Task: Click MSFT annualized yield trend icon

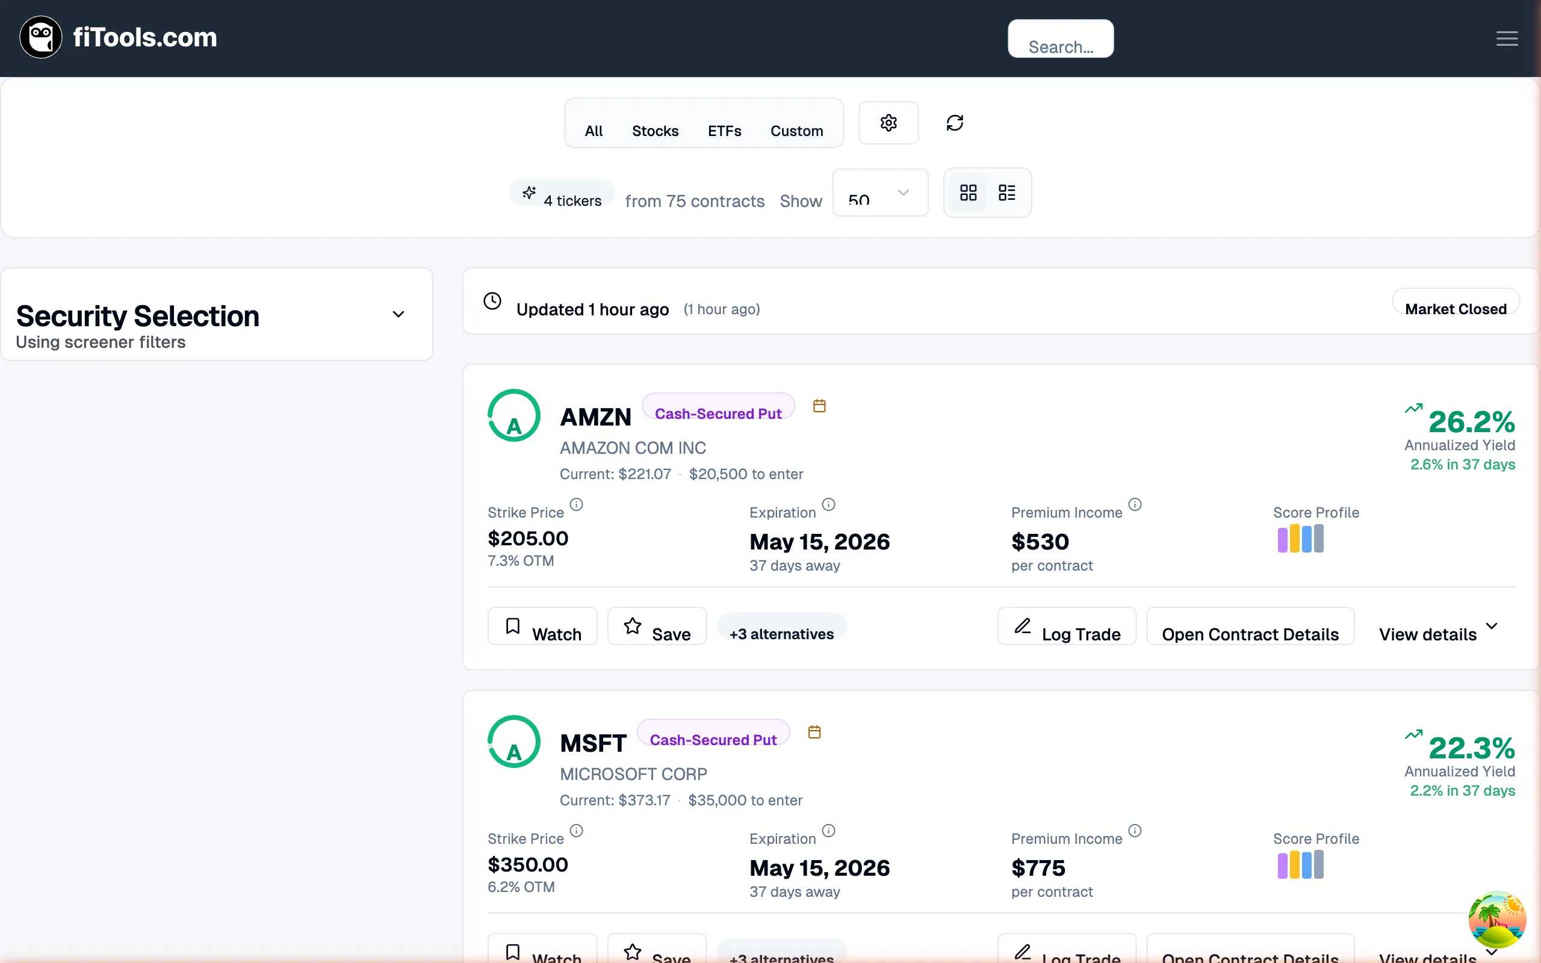Action: [x=1413, y=734]
